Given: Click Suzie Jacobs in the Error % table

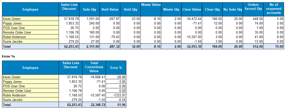Looking at the screenshot, I should tap(12, 100).
